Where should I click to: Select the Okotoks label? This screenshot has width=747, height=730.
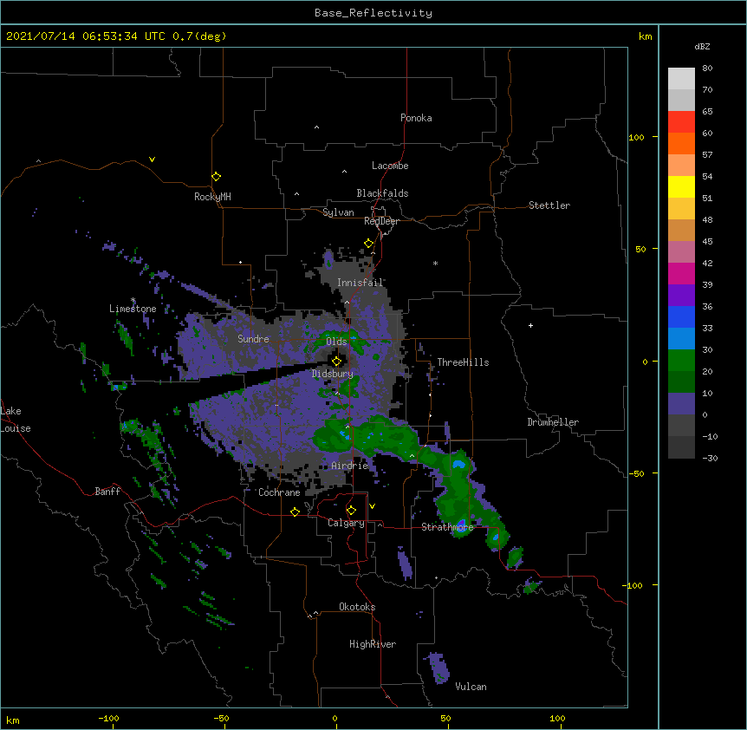pos(357,607)
